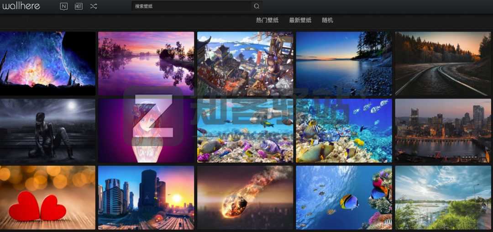Image resolution: width=493 pixels, height=232 pixels.
Task: Switch to the 最新壁纸 tab
Action: click(x=300, y=21)
